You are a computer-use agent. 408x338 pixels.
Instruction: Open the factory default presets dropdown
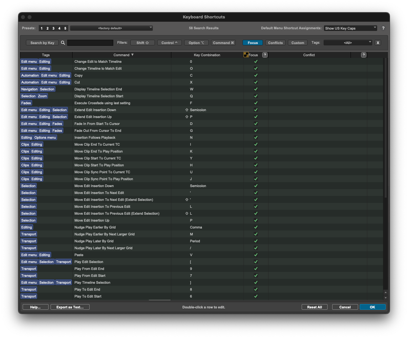111,28
